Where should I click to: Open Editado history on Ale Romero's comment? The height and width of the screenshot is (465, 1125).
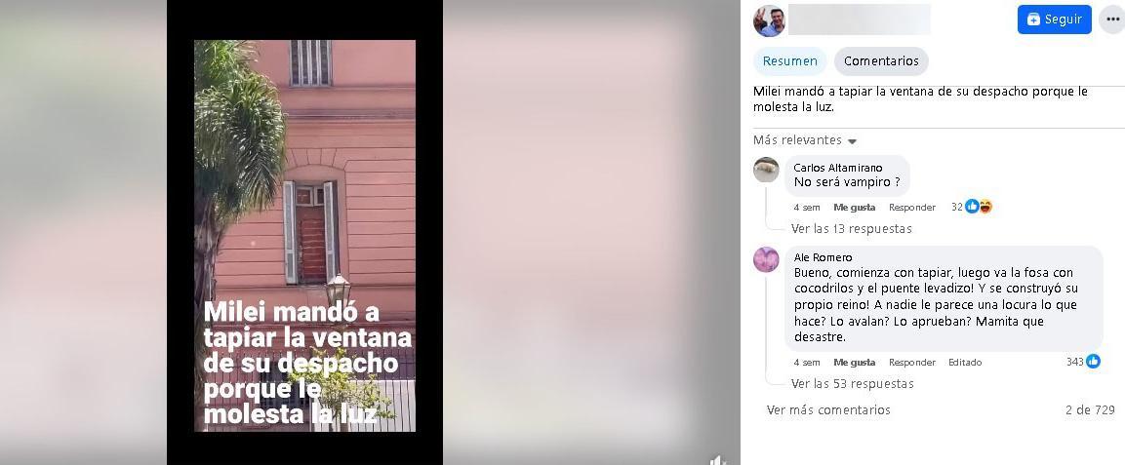[x=965, y=363]
